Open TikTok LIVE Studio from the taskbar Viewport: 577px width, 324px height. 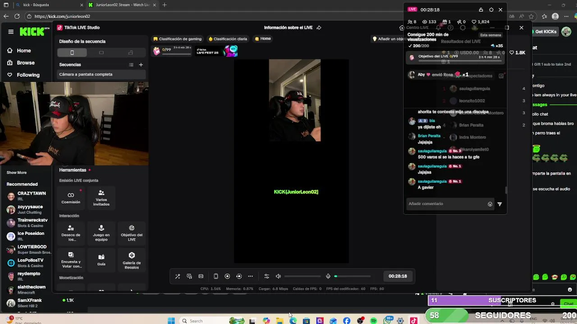pos(413,321)
